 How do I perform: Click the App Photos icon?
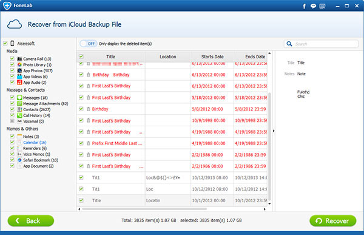point(19,70)
